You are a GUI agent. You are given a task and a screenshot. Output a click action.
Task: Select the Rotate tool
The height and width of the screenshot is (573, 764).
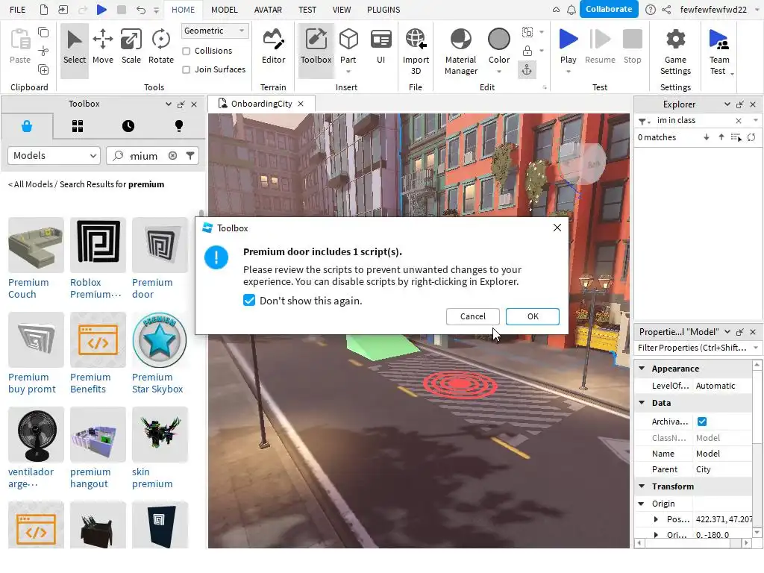(161, 47)
